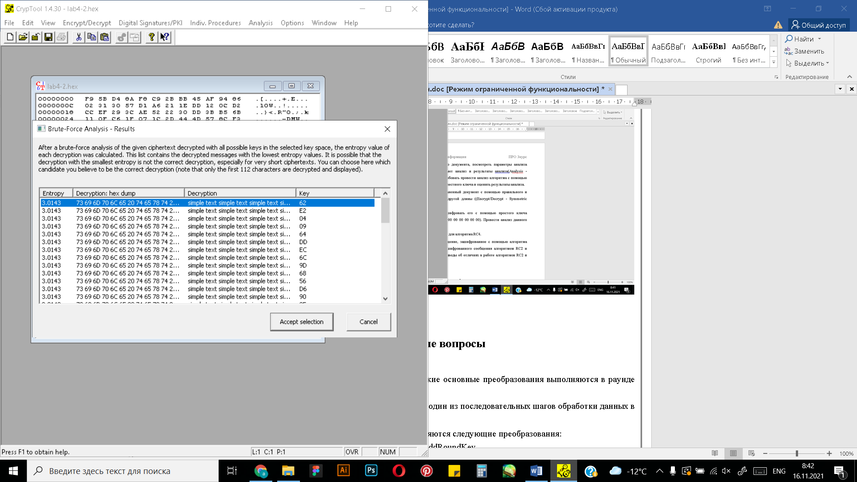Viewport: 857px width, 482px height.
Task: Select the result row with key E2
Action: [x=208, y=211]
